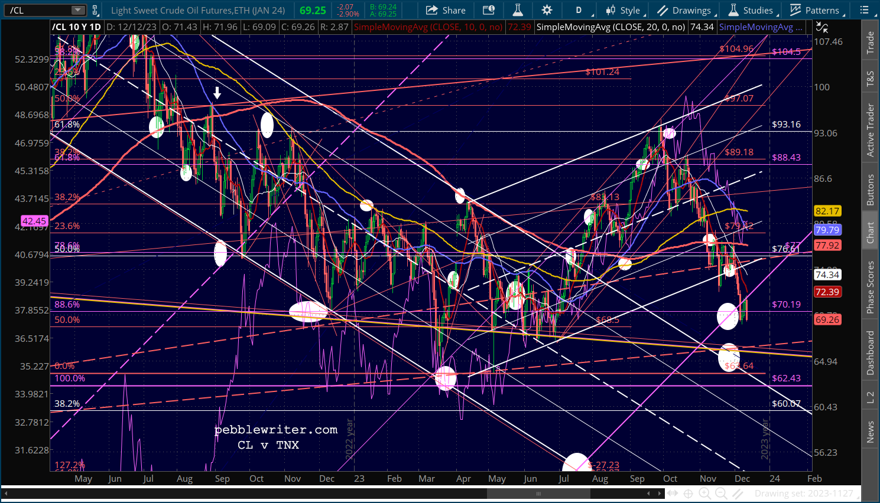
Task: Click the 100.0% Fibonacci level label
Action: [70, 378]
